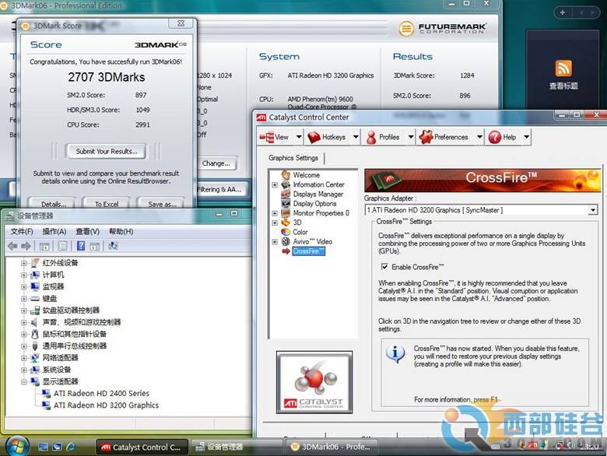
Task: Click Futuremark Corporation logo
Action: click(x=443, y=28)
